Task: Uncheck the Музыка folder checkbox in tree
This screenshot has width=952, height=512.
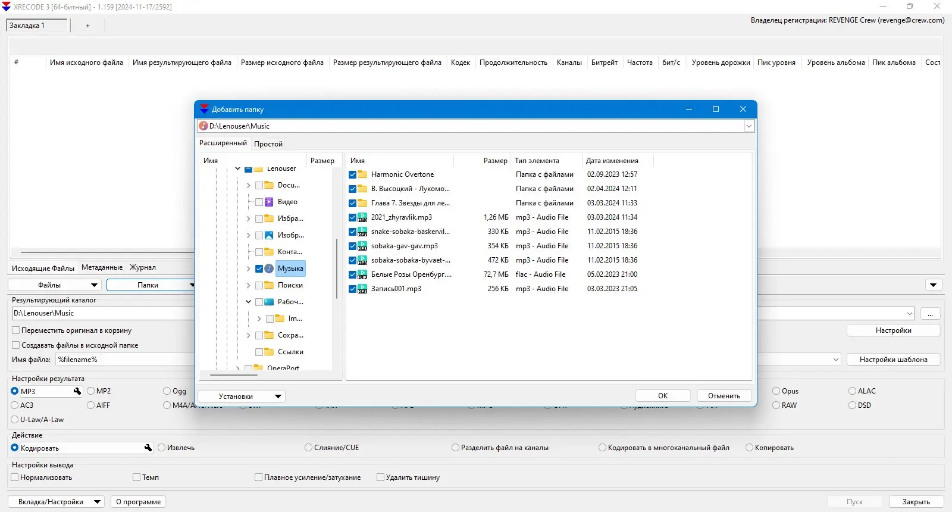Action: (259, 269)
